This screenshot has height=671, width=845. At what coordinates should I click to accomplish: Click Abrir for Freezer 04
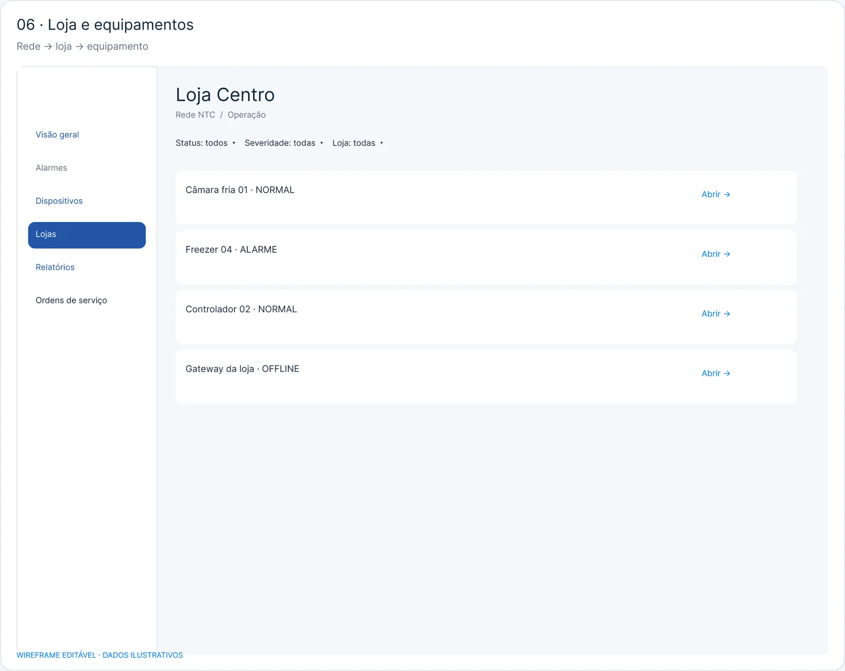point(716,254)
